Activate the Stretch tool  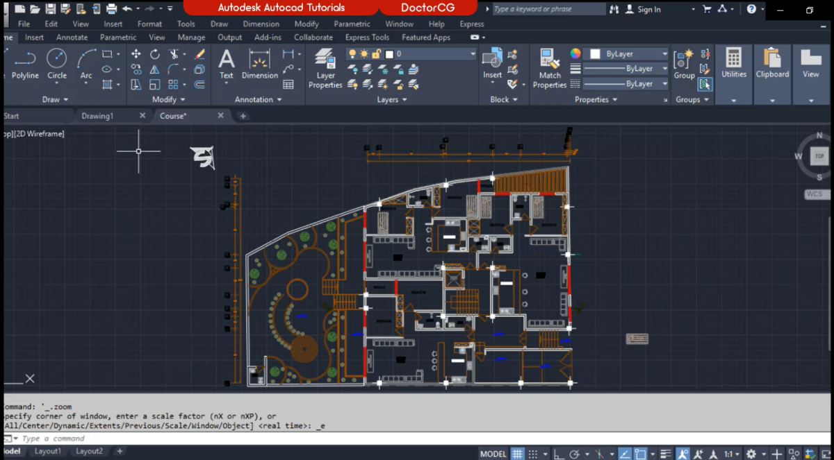(x=136, y=85)
